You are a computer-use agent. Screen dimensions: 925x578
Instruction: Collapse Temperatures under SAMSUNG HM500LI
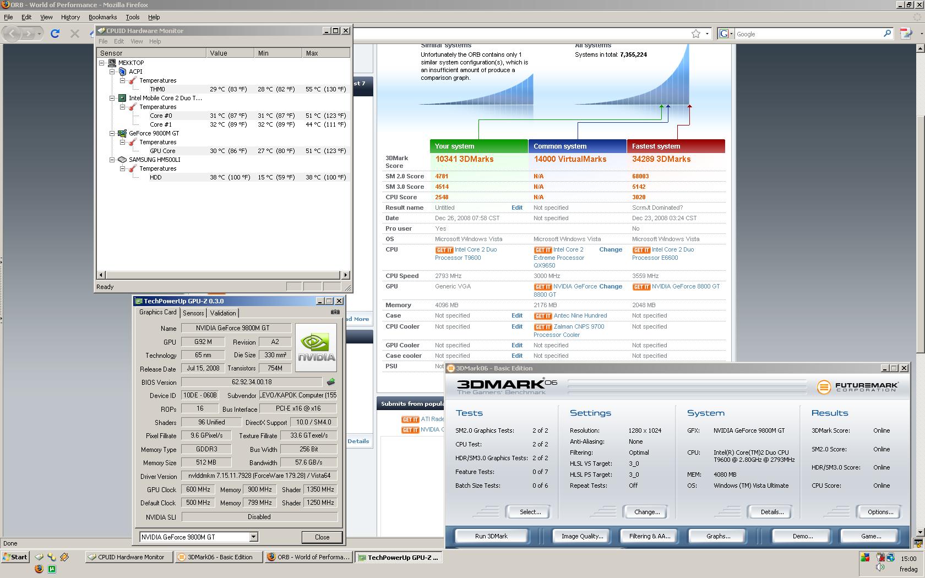(122, 168)
